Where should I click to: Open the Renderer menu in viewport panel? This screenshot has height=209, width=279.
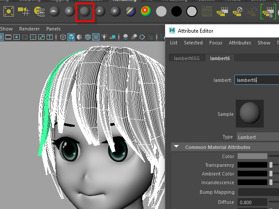coord(29,29)
